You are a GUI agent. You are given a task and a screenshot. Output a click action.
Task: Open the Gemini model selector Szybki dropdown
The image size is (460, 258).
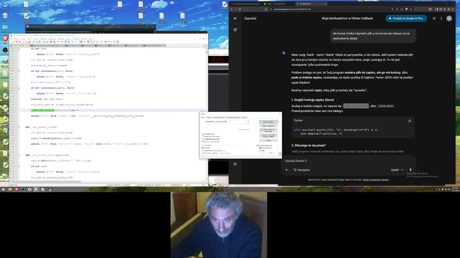(x=397, y=170)
